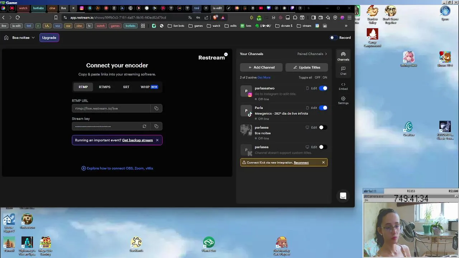Click the Upgrade button
The image size is (459, 258).
[49, 38]
